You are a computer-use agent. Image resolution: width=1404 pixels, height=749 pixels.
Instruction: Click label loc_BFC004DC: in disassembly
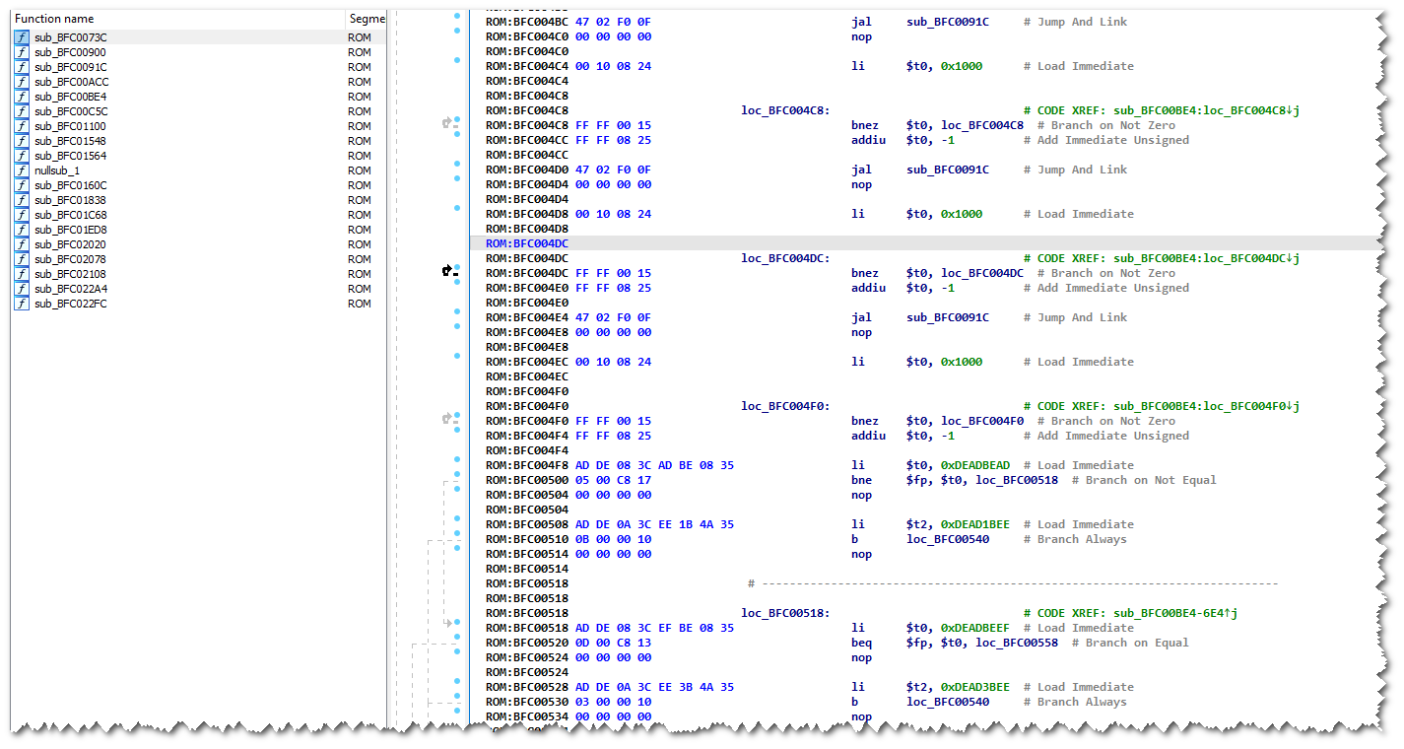785,258
